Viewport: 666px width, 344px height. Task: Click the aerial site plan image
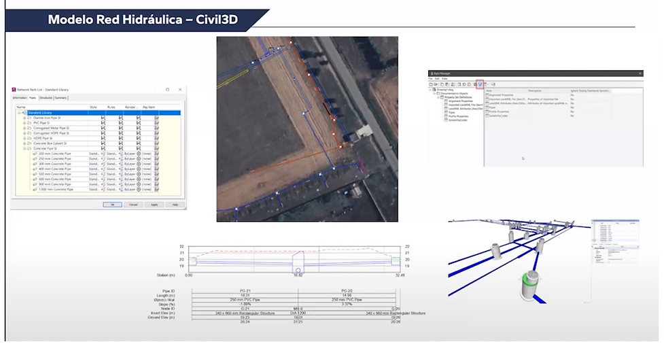pos(307,128)
